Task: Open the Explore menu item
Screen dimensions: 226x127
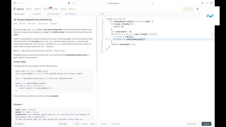Action: tap(29, 9)
